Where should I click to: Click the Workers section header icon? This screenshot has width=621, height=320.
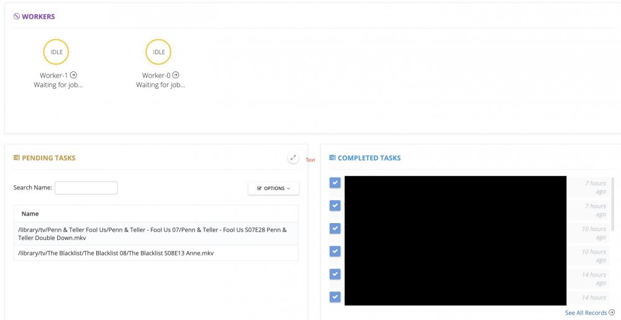click(17, 17)
